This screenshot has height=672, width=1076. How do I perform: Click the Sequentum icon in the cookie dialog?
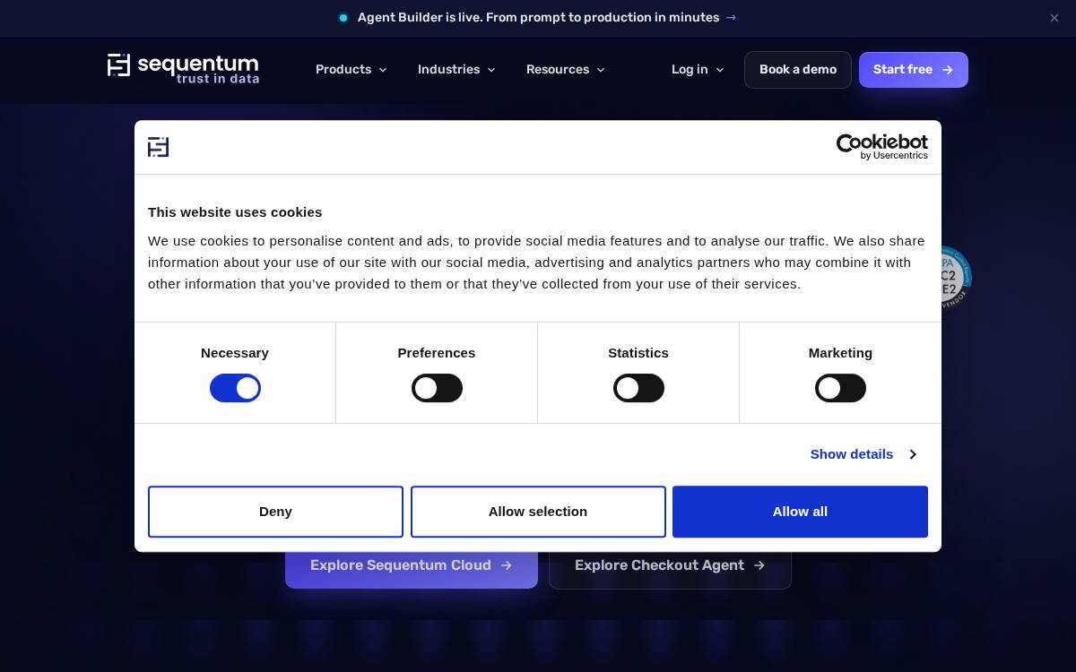[159, 147]
